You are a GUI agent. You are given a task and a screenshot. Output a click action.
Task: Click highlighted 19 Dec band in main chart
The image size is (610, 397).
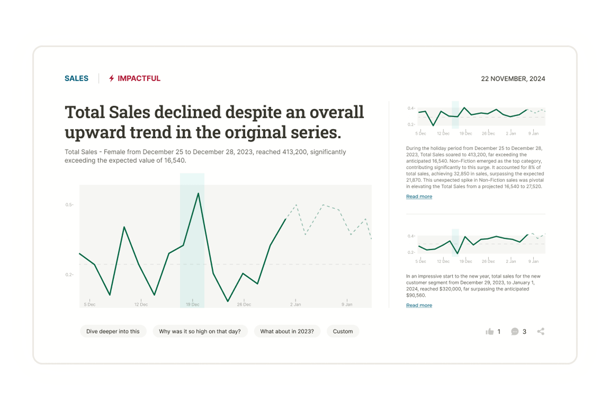coord(192,239)
